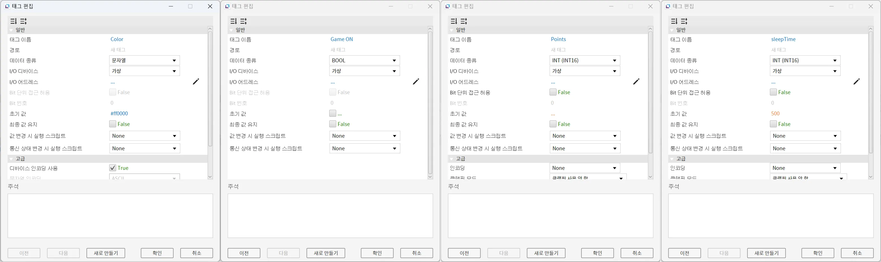The height and width of the screenshot is (262, 881).
Task: Enable Bit 단위 접근 허용 for Points tag
Action: click(x=553, y=92)
